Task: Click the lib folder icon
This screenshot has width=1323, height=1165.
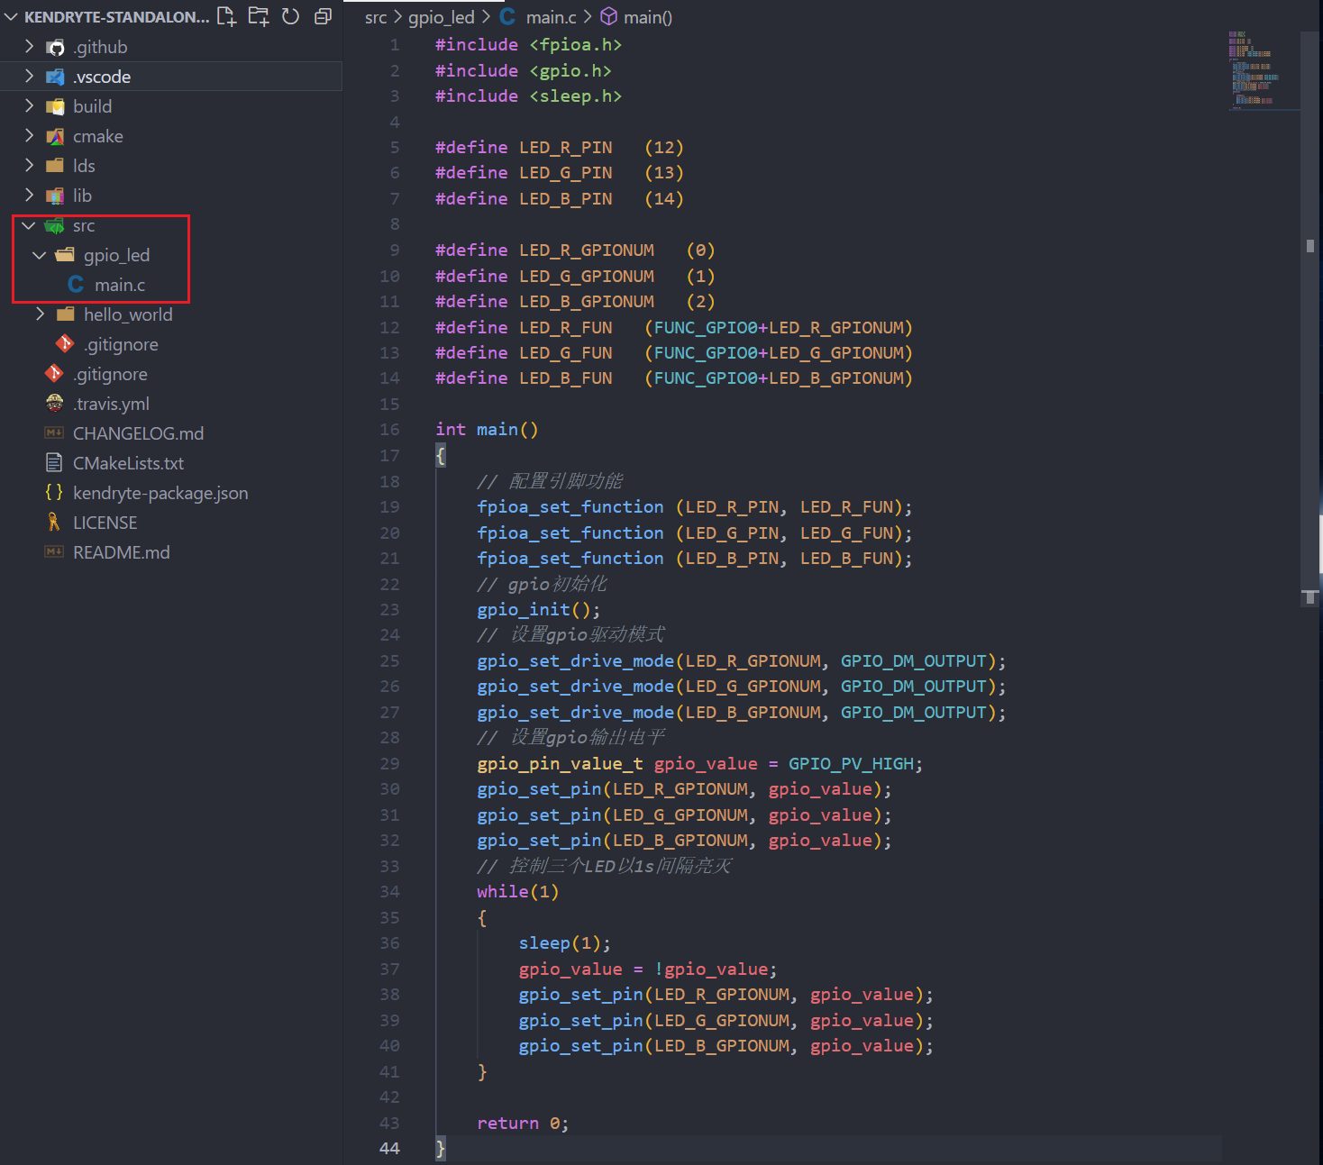Action: (55, 196)
